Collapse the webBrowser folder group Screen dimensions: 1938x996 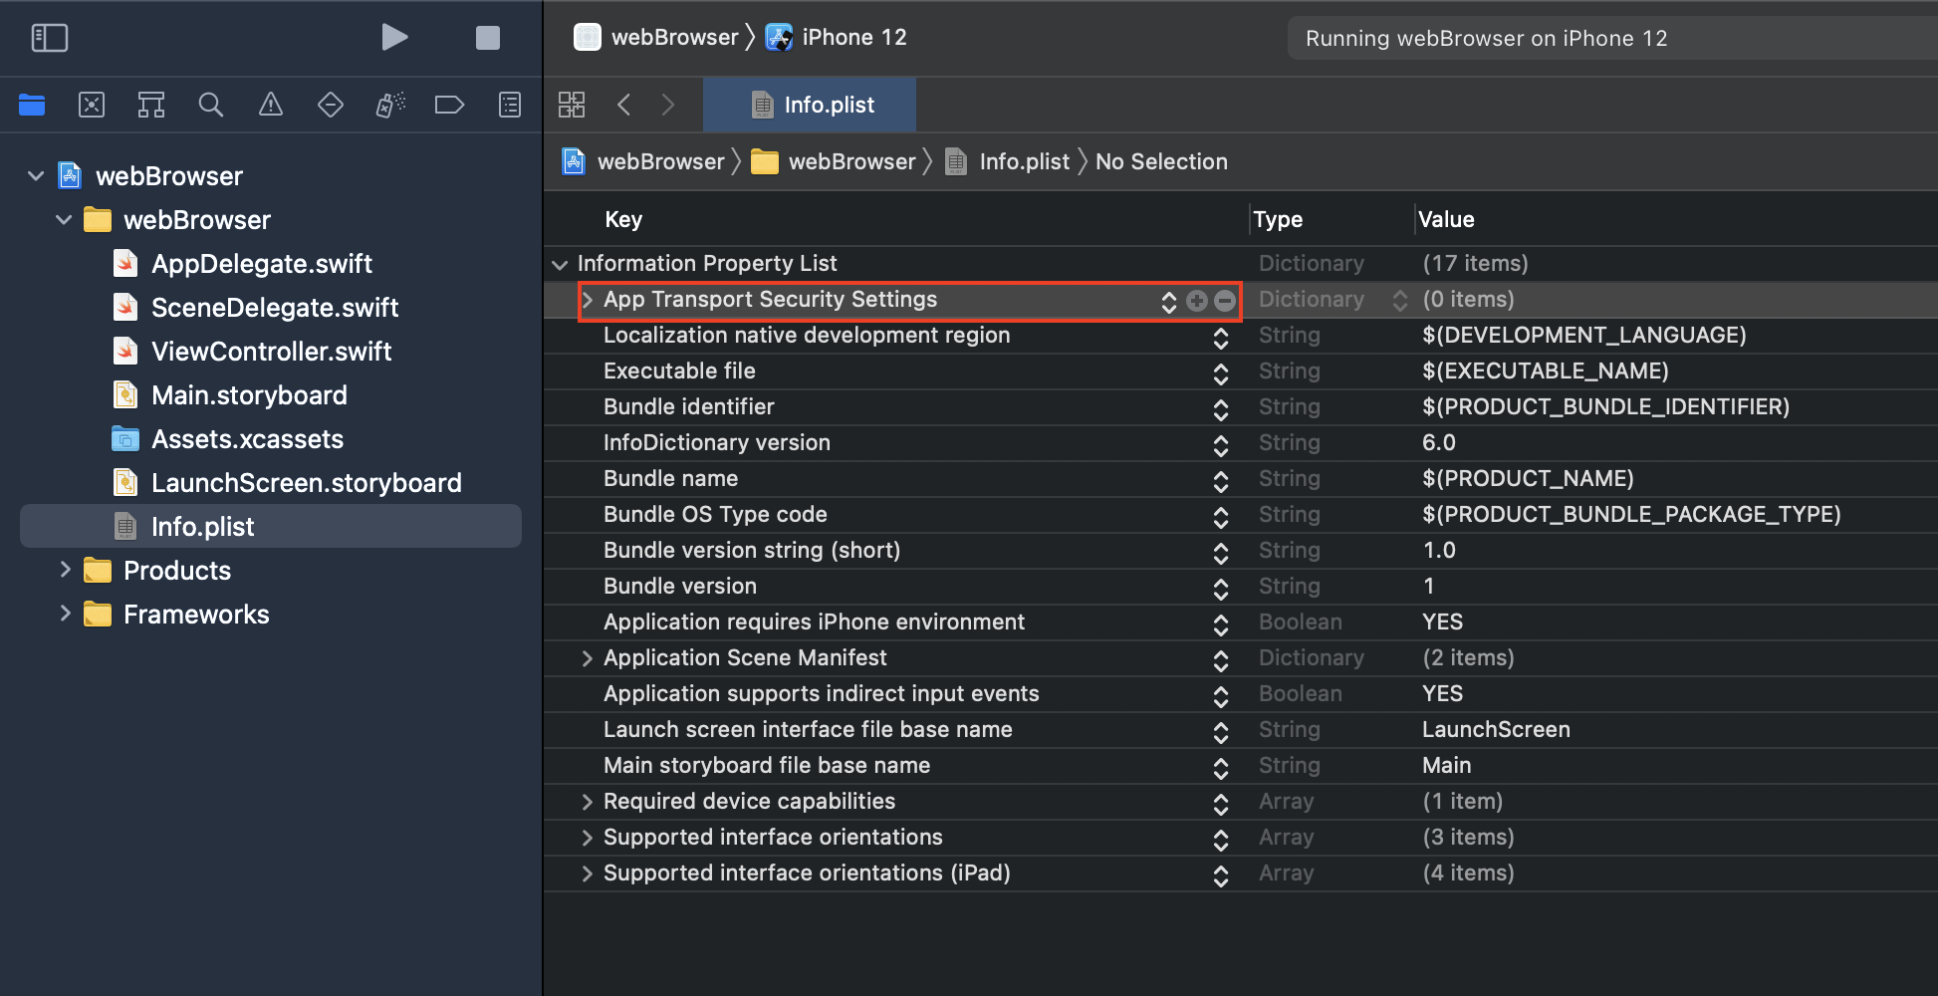[x=64, y=220]
